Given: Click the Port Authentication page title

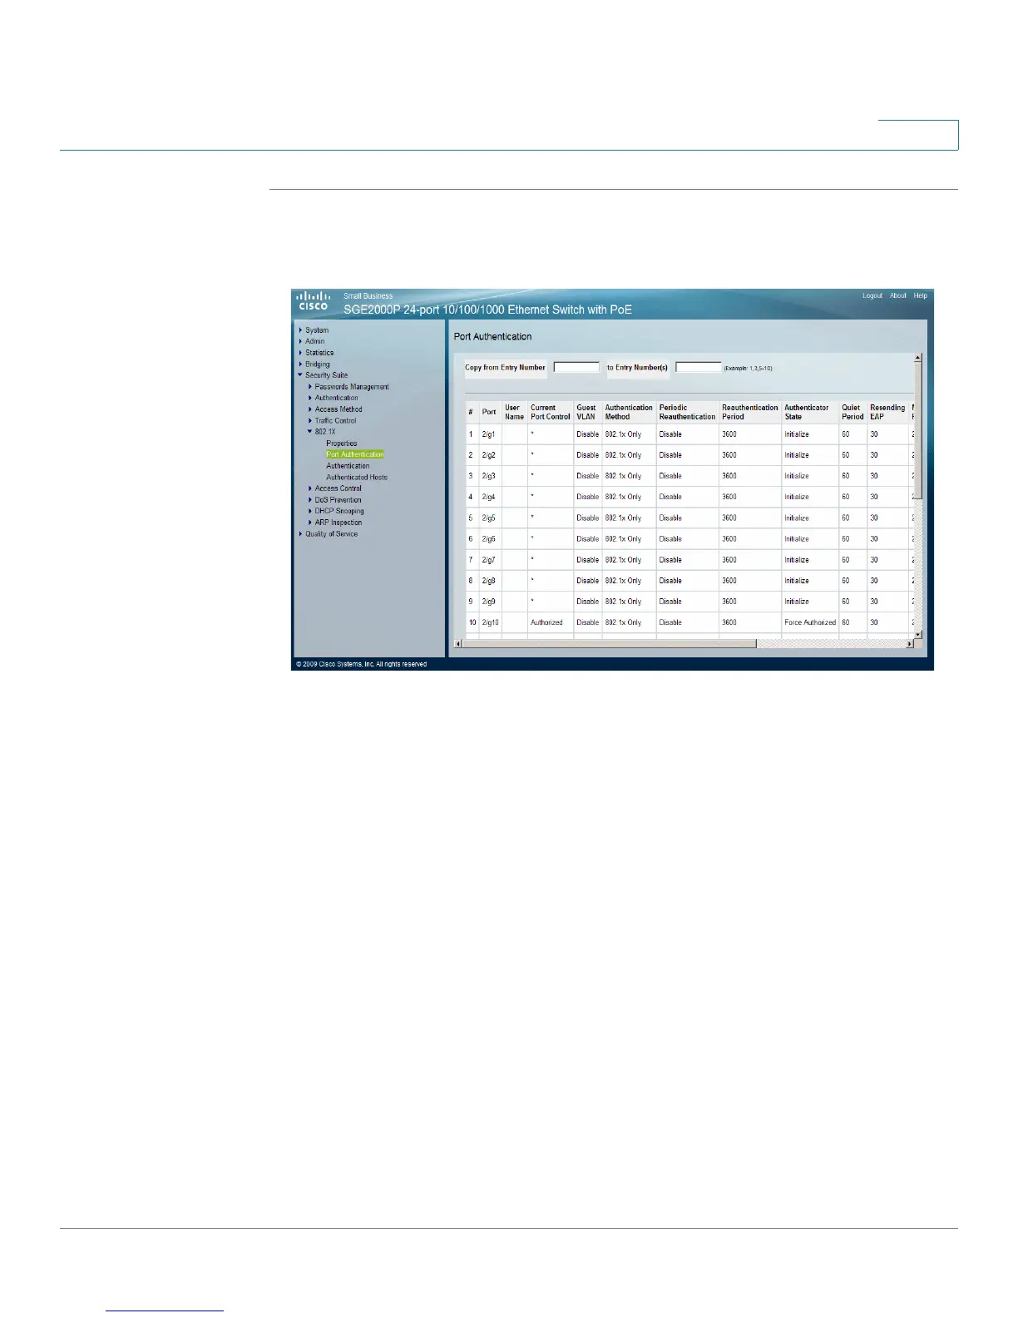Looking at the screenshot, I should tap(492, 336).
